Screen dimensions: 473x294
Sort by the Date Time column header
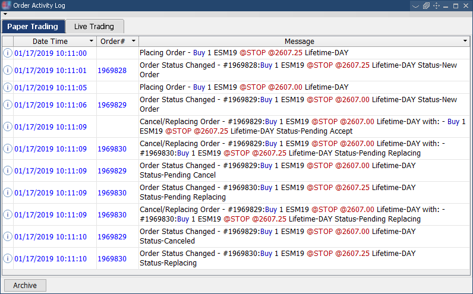50,42
